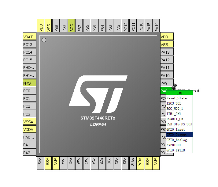This screenshot has height=187, width=218.
Task: Click the PC14 pin
Action: point(29,52)
